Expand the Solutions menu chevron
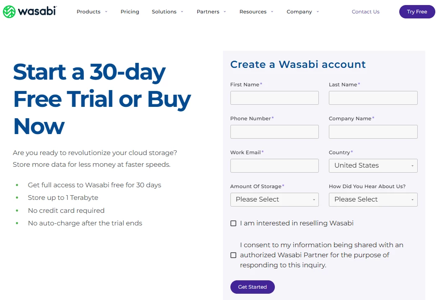Image resolution: width=442 pixels, height=300 pixels. 182,12
